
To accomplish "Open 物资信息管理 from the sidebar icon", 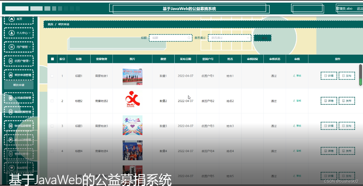I will pos(11,126).
